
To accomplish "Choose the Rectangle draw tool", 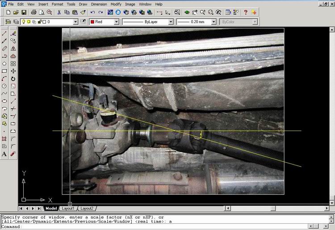I will click(4, 71).
